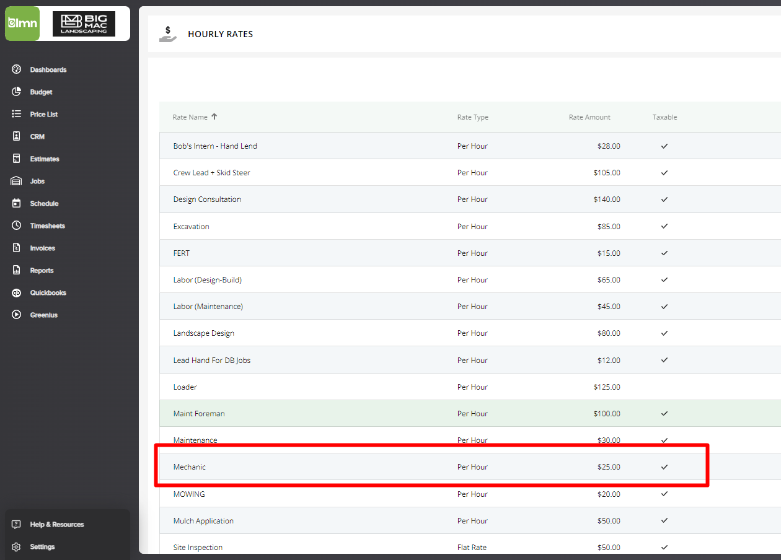Select the Crew Lead + Skid Steer rate
781x560 pixels.
[212, 173]
